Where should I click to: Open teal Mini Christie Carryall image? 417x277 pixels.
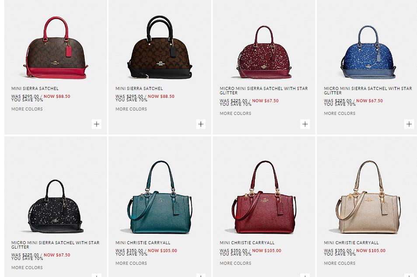pyautogui.click(x=160, y=197)
